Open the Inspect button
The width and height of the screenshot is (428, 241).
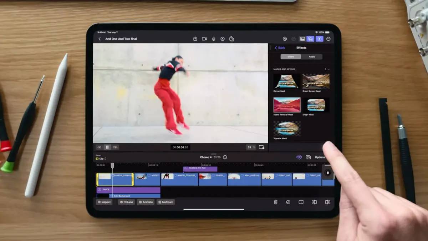point(104,202)
